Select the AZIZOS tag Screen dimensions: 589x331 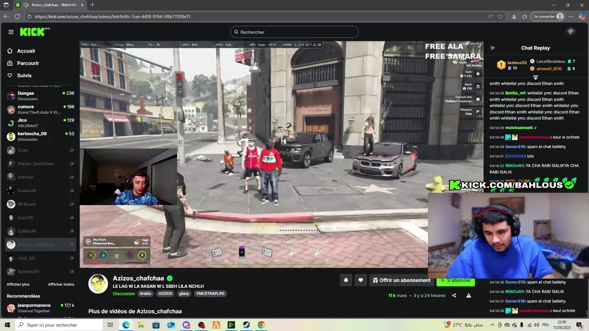pos(165,294)
